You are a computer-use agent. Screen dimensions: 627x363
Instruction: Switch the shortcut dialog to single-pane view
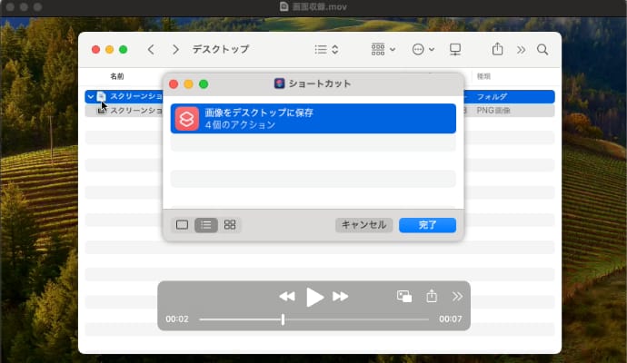[182, 224]
